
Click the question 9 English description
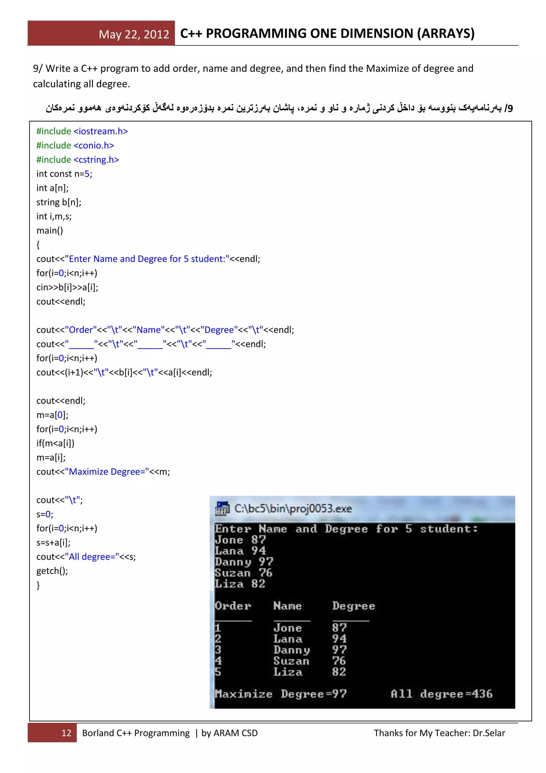(253, 76)
